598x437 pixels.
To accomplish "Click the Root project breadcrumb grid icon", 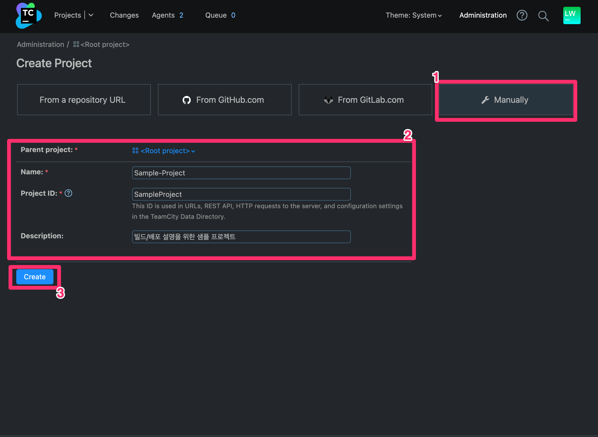I will (x=76, y=44).
